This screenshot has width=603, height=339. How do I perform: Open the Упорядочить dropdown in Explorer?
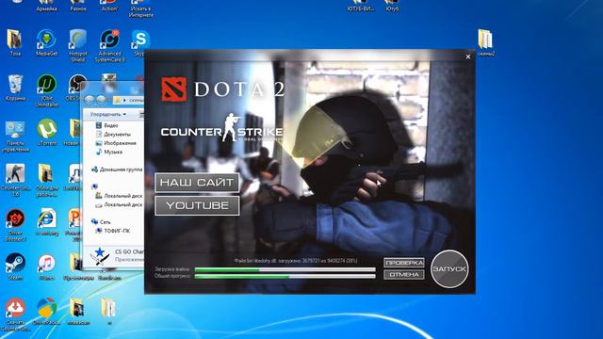108,114
